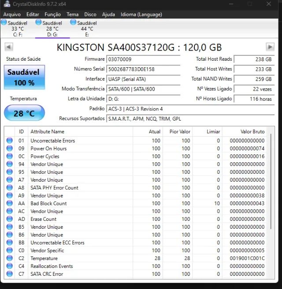The width and height of the screenshot is (282, 289).
Task: Click the Saudável 100 % health status button
Action: click(24, 77)
